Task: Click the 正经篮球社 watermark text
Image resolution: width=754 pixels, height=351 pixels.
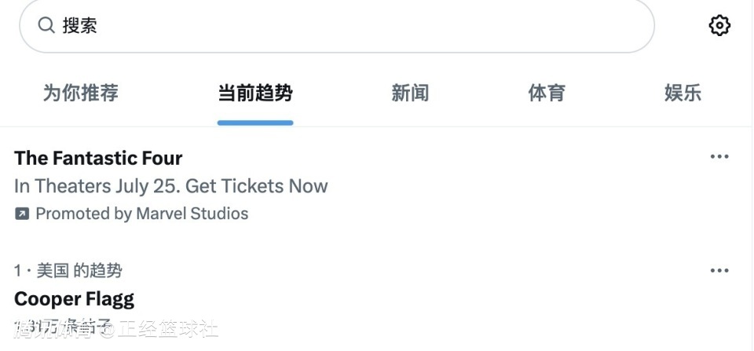Action: coord(168,329)
